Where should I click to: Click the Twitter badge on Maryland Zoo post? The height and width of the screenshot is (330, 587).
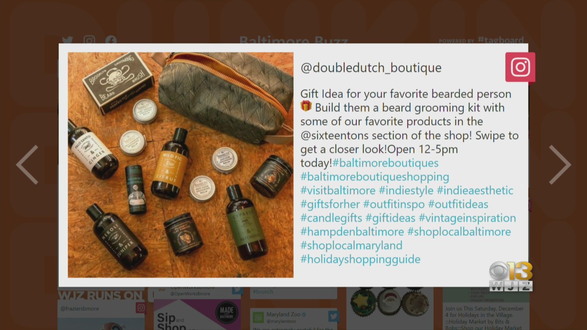coord(333,316)
